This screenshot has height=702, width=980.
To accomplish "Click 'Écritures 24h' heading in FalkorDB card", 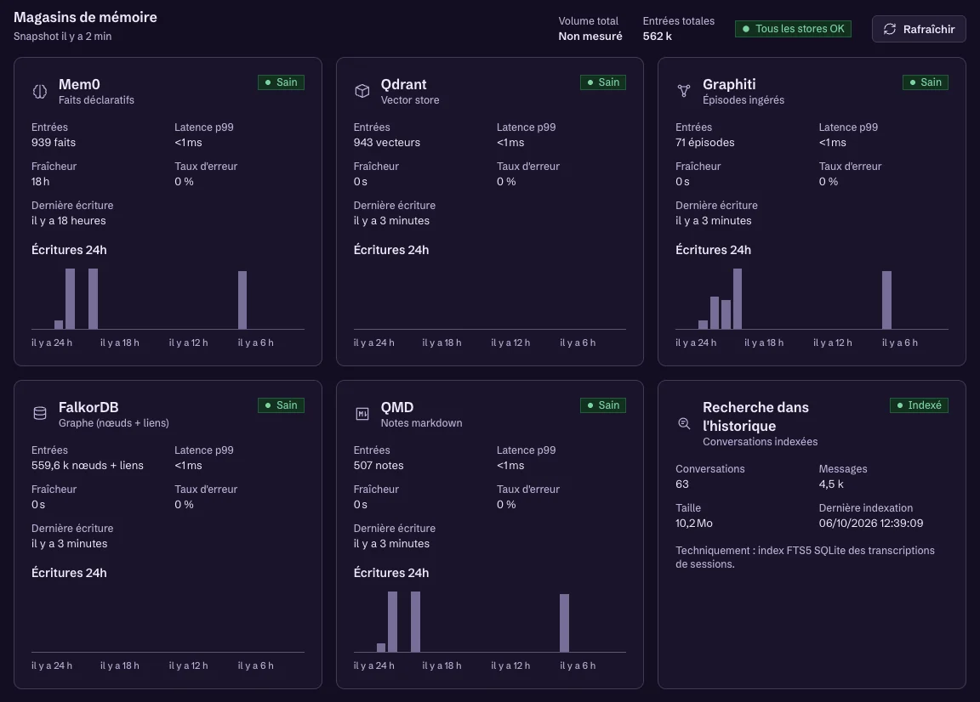I will click(69, 573).
